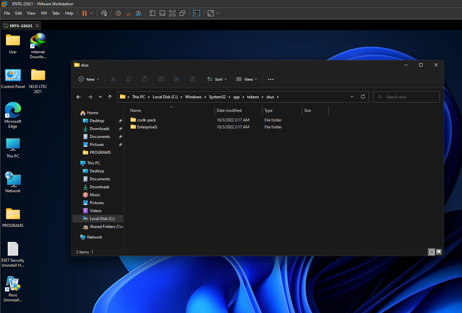Click spp in the address path
This screenshot has width=462, height=313.
click(236, 97)
